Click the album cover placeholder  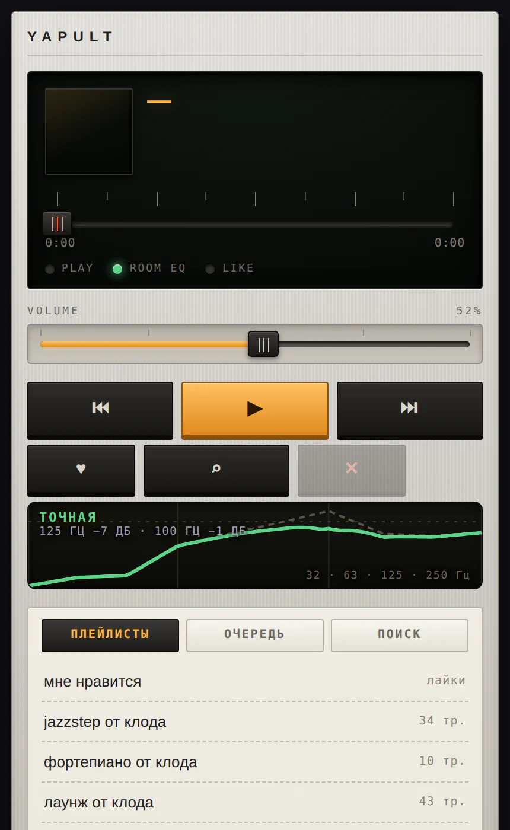pos(89,132)
